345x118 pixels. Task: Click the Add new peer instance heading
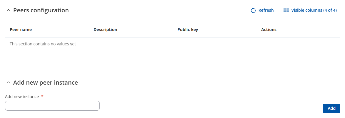point(46,83)
